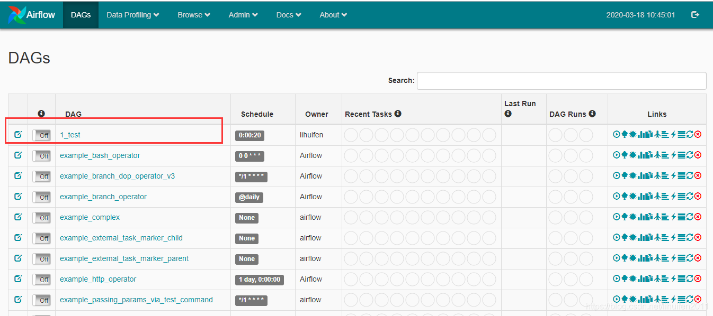Click info icon atop the toggle column
This screenshot has height=316, width=713.
click(41, 114)
